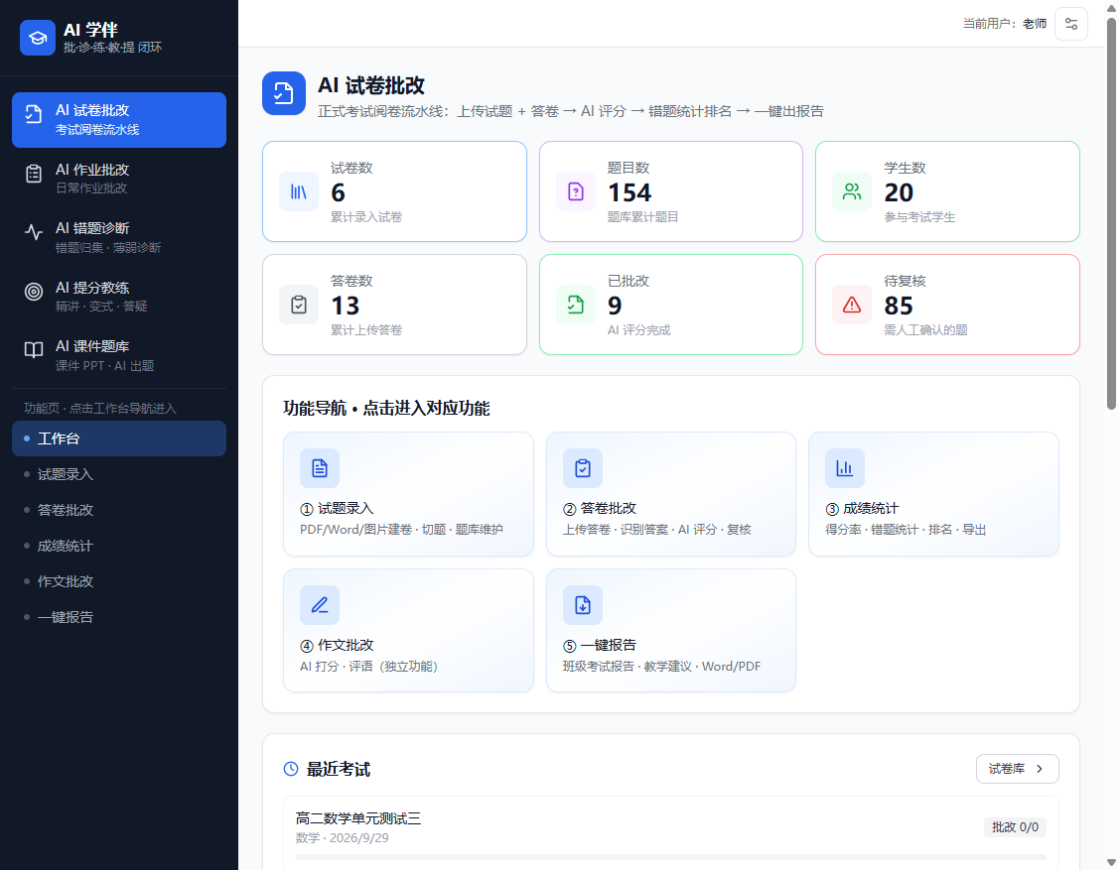Open the ③ 成绩统计 function card
Image resolution: width=1119 pixels, height=870 pixels.
pyautogui.click(x=933, y=493)
